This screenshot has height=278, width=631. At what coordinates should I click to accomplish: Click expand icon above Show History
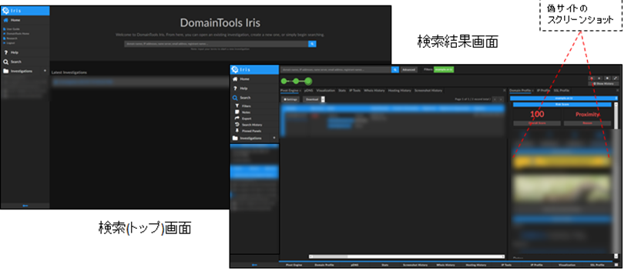(616, 78)
